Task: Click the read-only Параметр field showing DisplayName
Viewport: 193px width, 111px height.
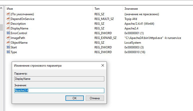Action: tap(59, 79)
